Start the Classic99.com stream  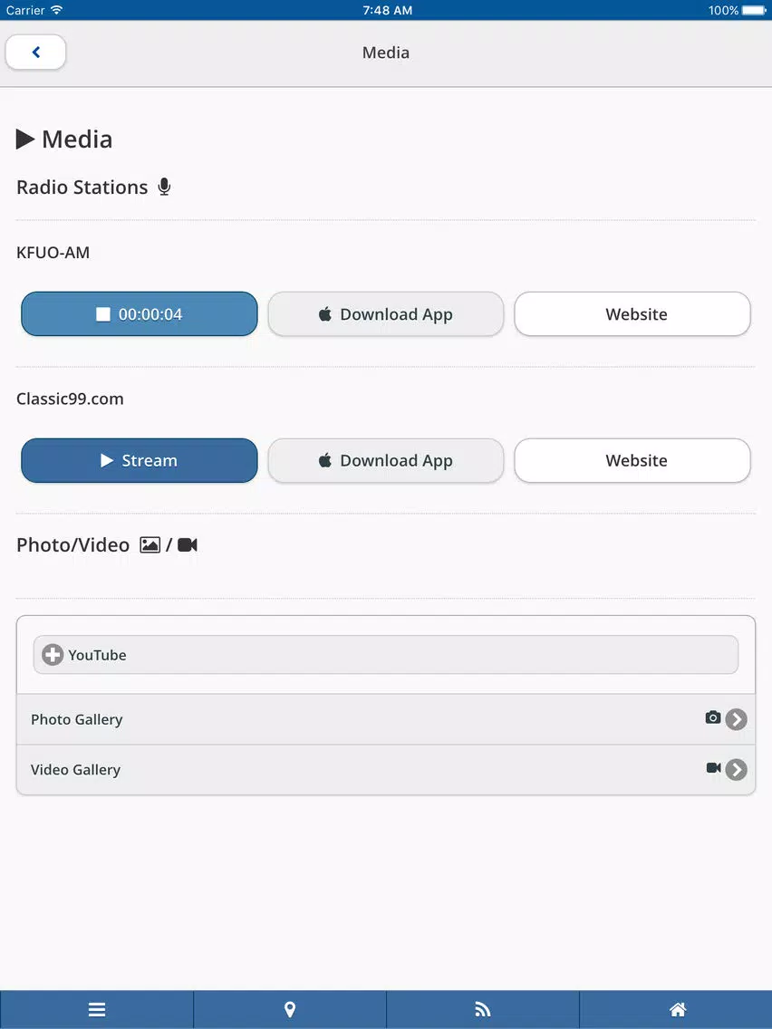[x=140, y=461]
